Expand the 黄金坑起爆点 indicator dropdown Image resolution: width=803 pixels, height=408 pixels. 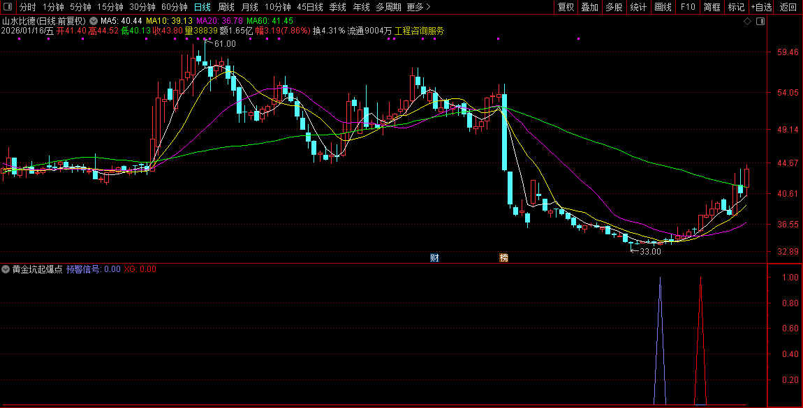click(x=6, y=269)
